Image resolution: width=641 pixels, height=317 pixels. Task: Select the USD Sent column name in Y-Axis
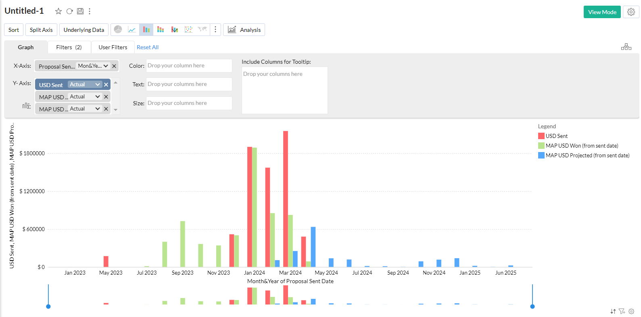51,85
